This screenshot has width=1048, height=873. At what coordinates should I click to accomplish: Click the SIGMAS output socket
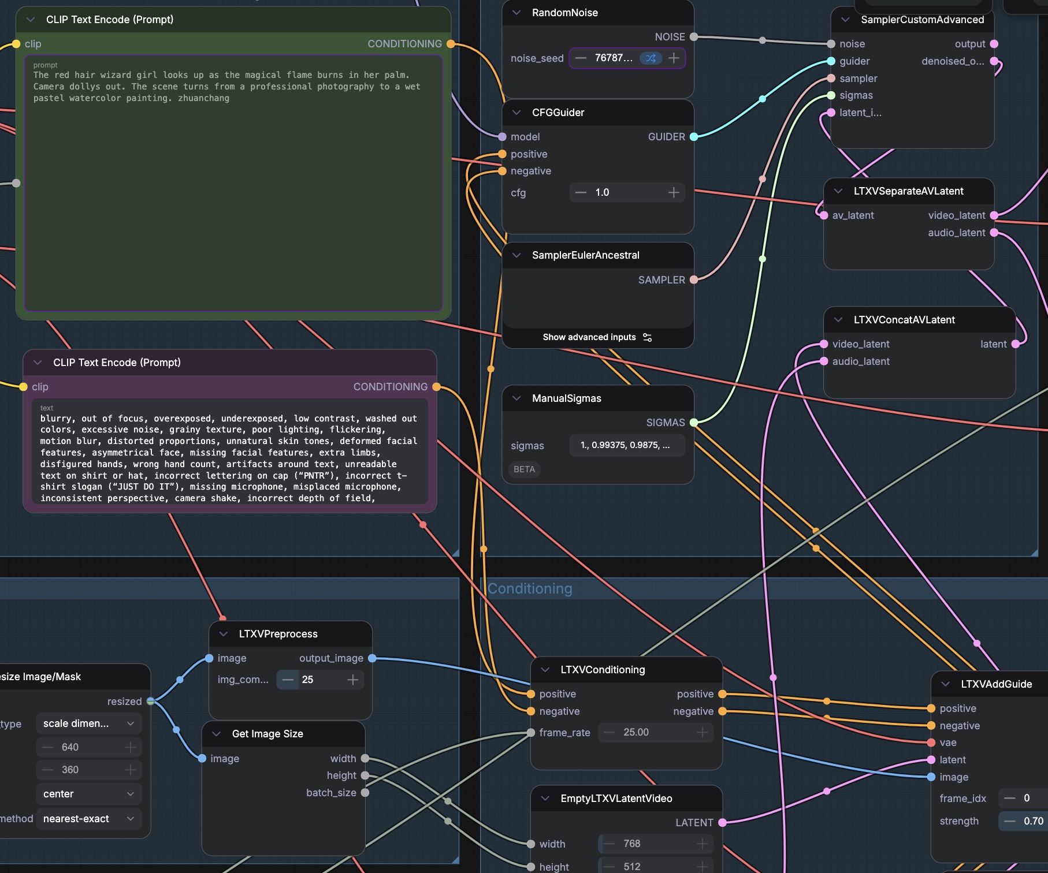tap(694, 423)
